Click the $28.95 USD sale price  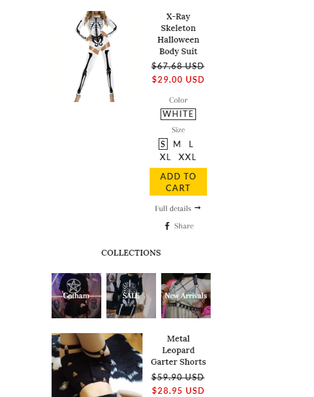pyautogui.click(x=178, y=391)
